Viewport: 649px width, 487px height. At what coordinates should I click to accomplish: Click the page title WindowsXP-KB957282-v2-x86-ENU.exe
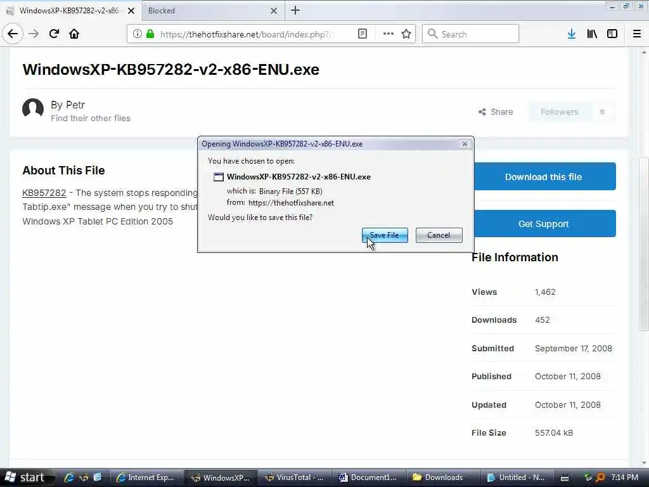171,70
